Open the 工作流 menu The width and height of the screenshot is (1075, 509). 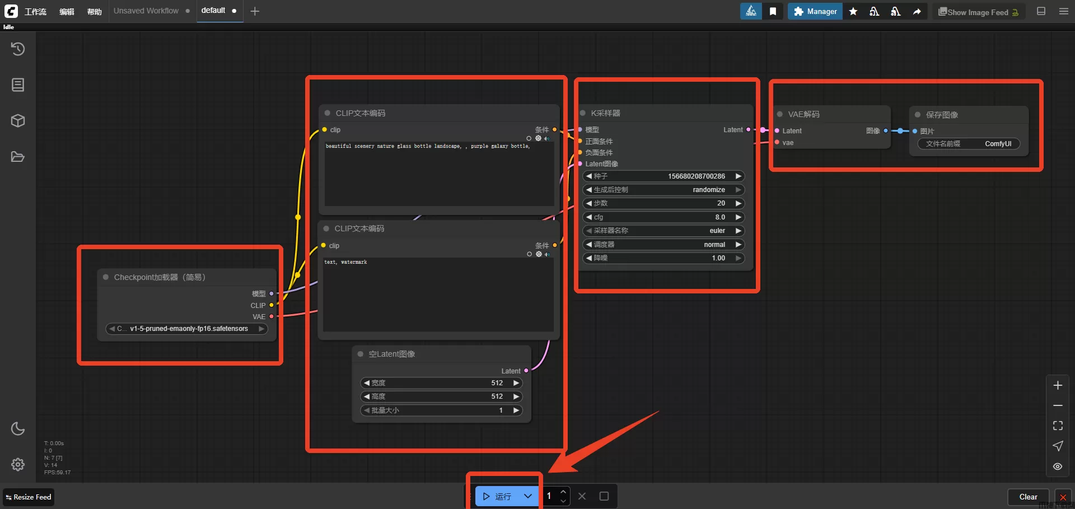(x=35, y=12)
